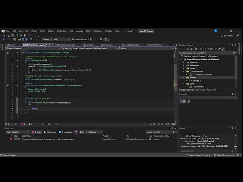Click the Sync with Active Document icon
The image size is (243, 182).
click(x=201, y=49)
